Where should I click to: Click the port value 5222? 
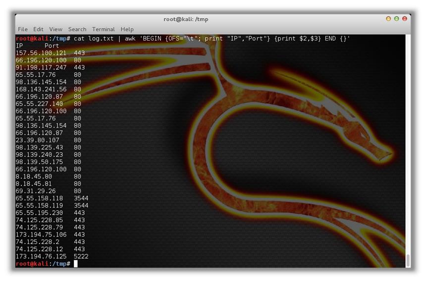click(81, 257)
